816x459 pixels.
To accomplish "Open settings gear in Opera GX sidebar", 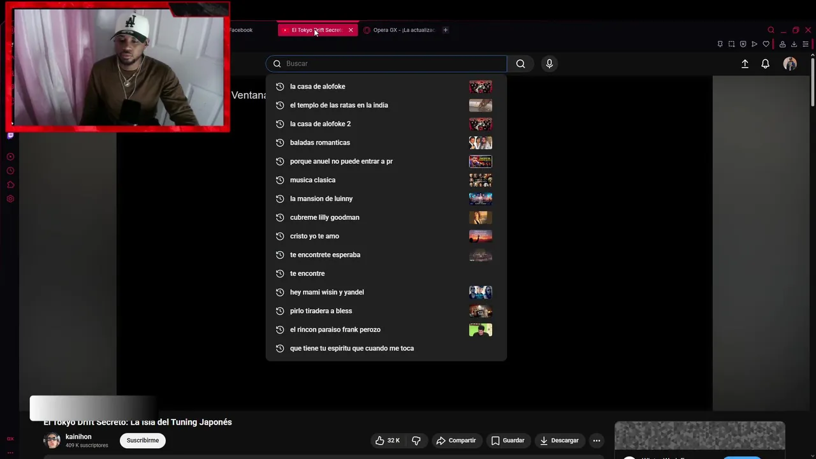I will tap(10, 199).
